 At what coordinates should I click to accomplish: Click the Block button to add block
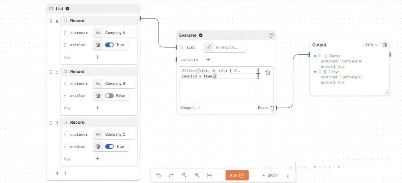click(x=270, y=175)
